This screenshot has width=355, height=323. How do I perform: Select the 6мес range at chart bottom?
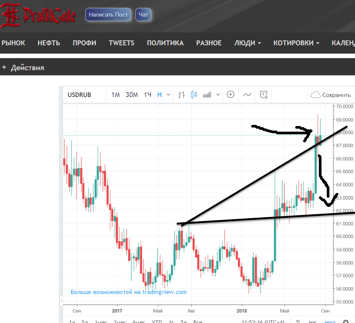(x=139, y=321)
